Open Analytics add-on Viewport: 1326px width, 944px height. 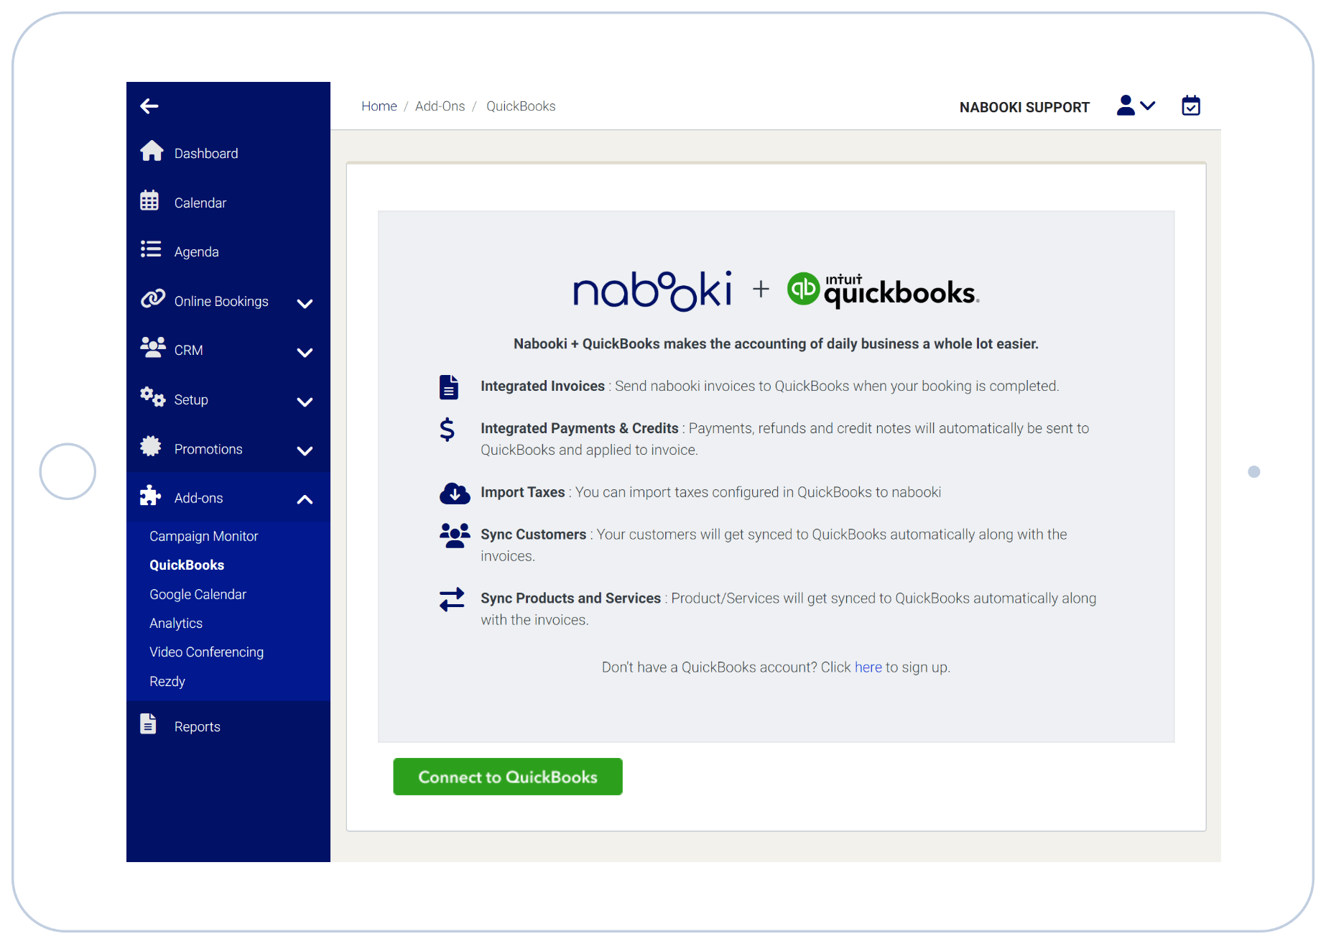coord(176,624)
